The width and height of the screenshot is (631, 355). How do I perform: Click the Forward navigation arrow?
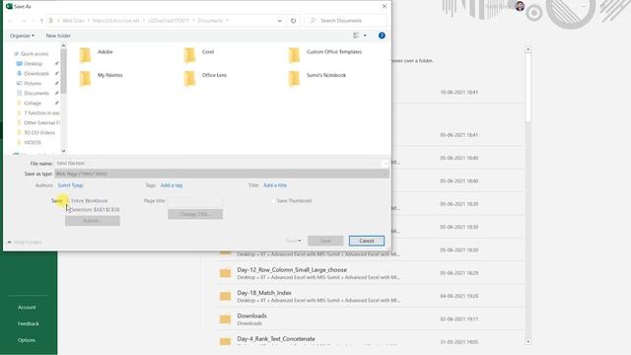point(24,21)
